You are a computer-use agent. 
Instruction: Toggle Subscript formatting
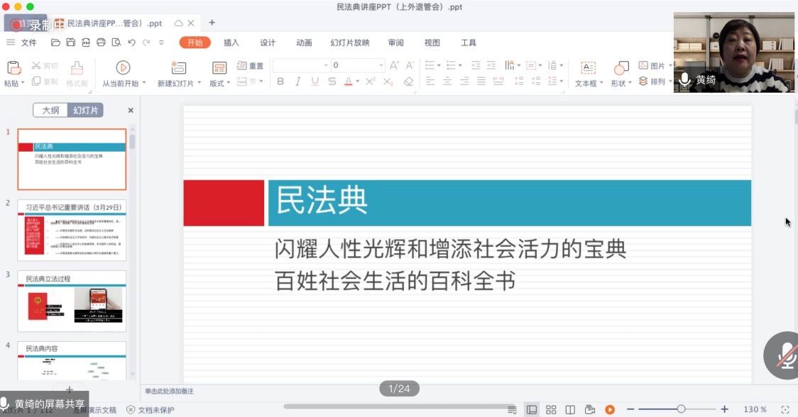(388, 82)
